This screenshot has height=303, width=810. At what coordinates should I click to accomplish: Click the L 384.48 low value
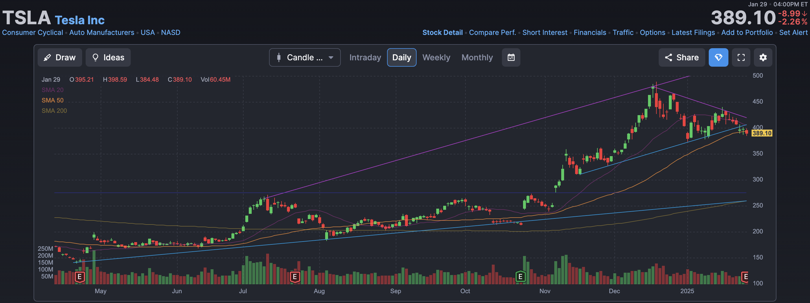147,79
